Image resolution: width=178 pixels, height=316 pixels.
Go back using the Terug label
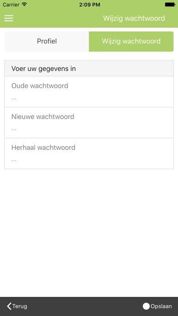(20, 306)
